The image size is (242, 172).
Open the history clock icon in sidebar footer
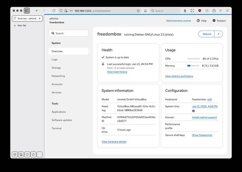(27, 155)
